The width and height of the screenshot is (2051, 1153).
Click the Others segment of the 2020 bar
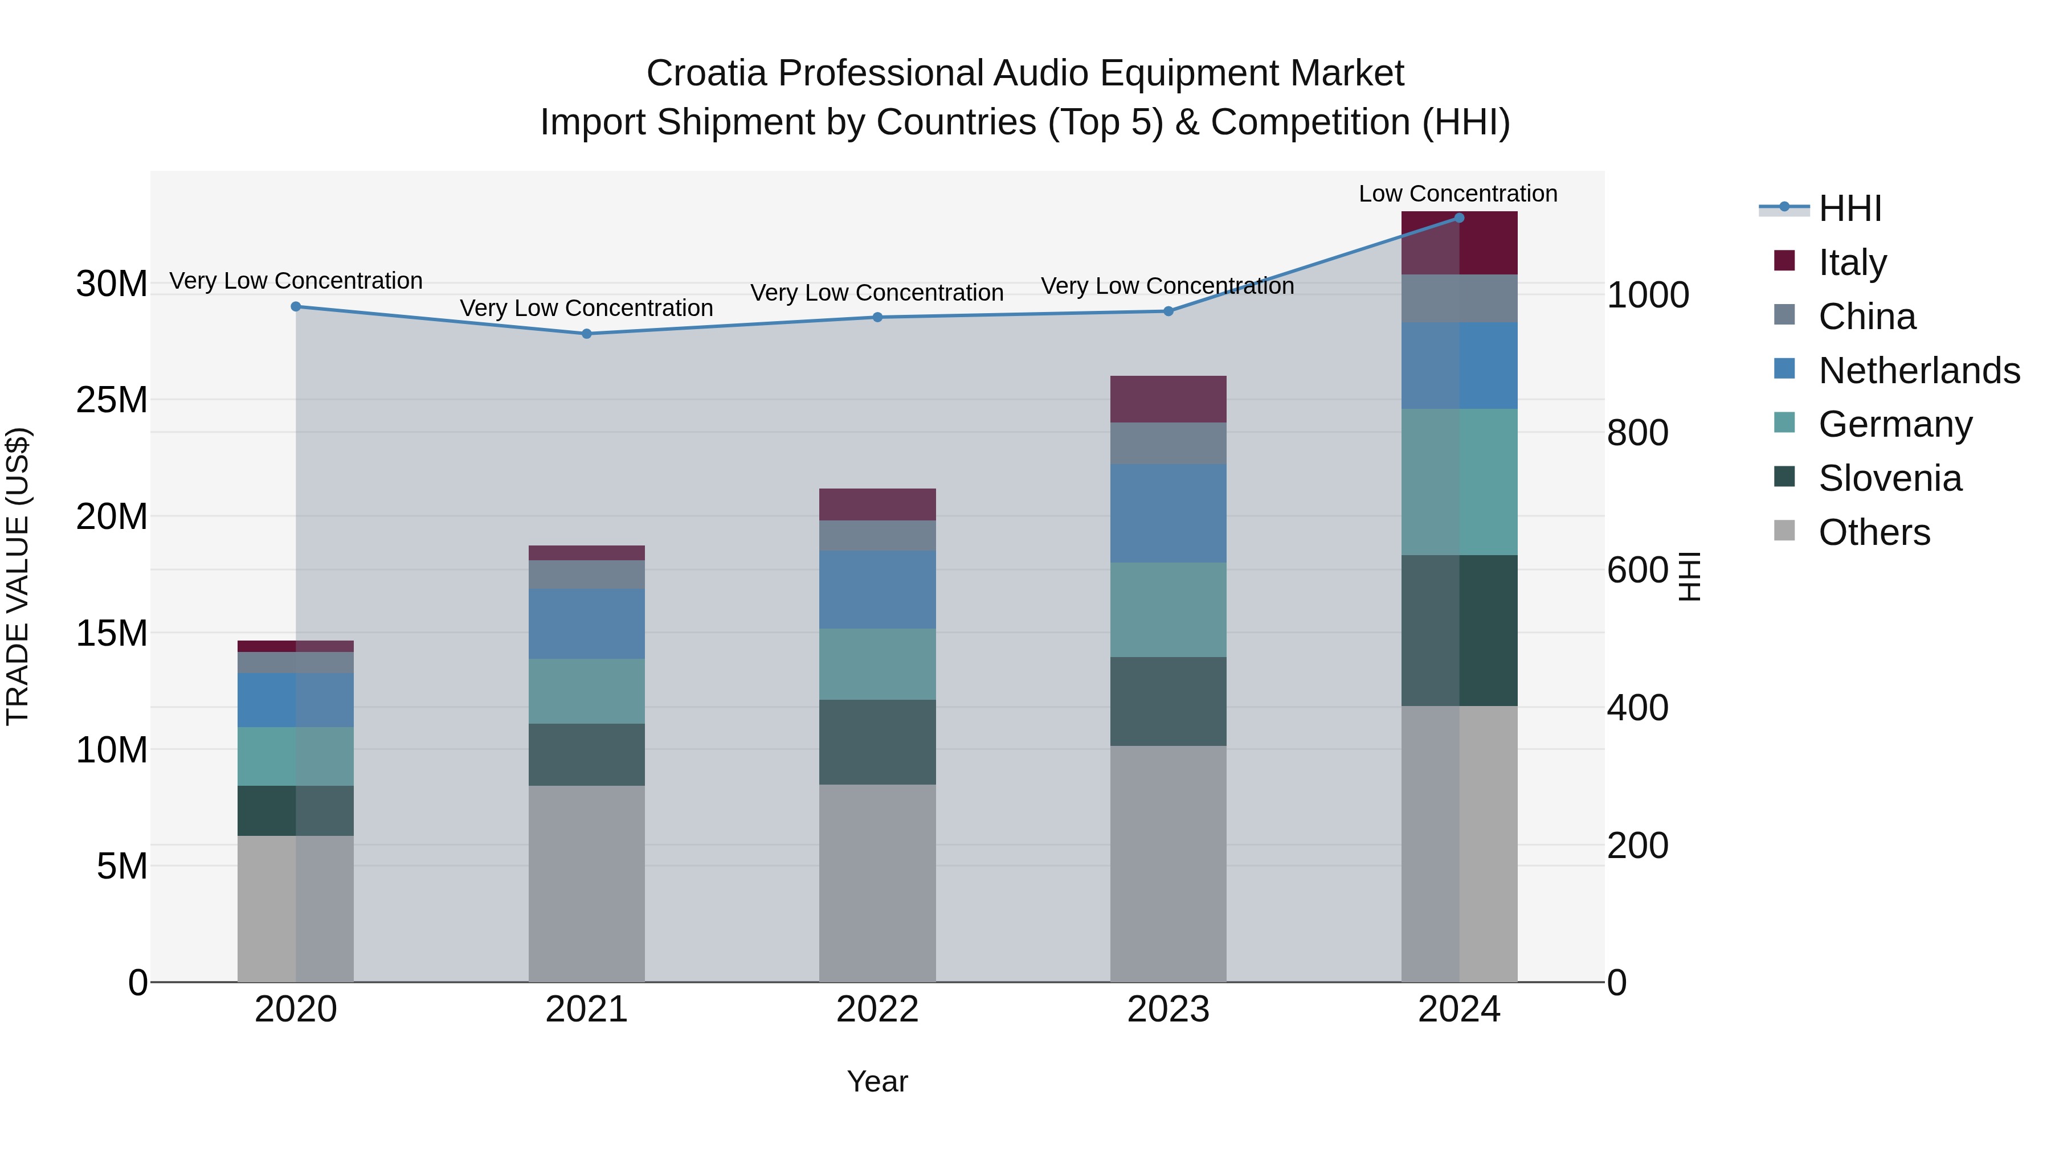pos(295,909)
